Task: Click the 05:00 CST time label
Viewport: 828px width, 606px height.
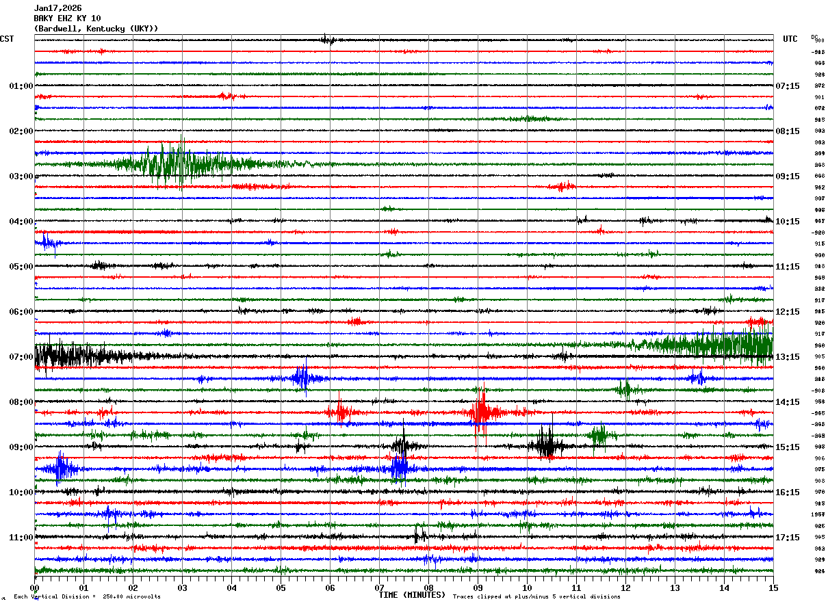Action: pyautogui.click(x=21, y=267)
